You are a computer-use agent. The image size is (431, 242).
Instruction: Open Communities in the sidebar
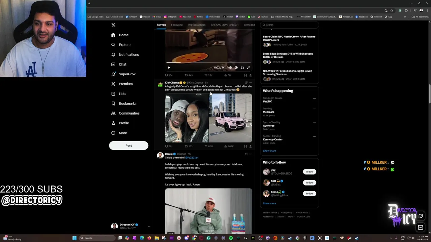[x=125, y=113]
